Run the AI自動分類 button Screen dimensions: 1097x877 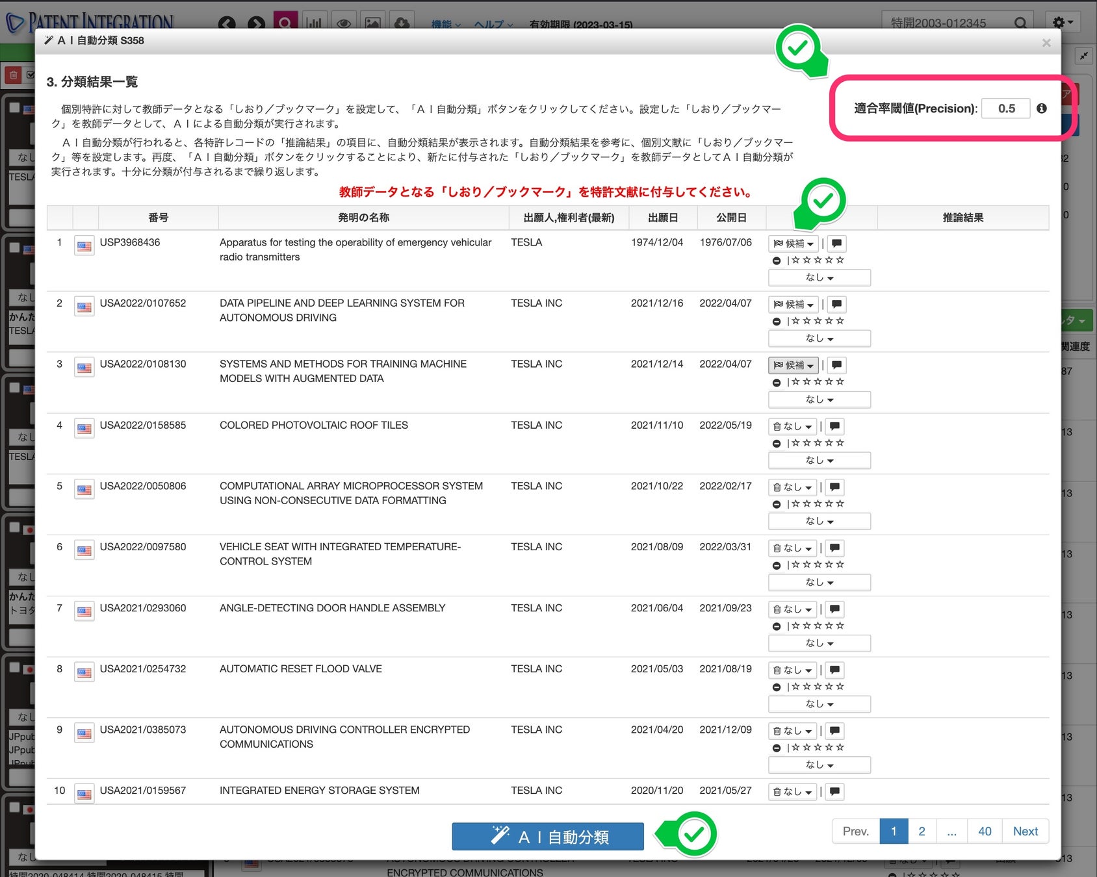click(x=548, y=837)
